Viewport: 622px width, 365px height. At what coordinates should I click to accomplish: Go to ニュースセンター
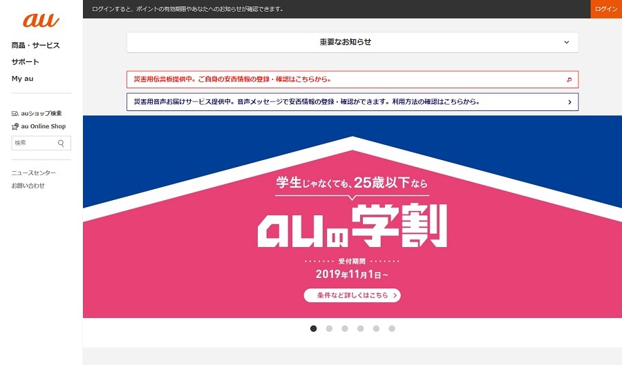[x=34, y=173]
